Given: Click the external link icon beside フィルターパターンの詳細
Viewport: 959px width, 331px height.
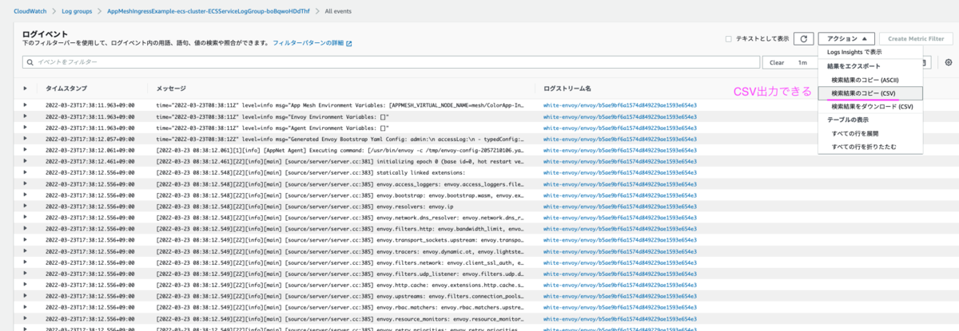Looking at the screenshot, I should coord(348,43).
